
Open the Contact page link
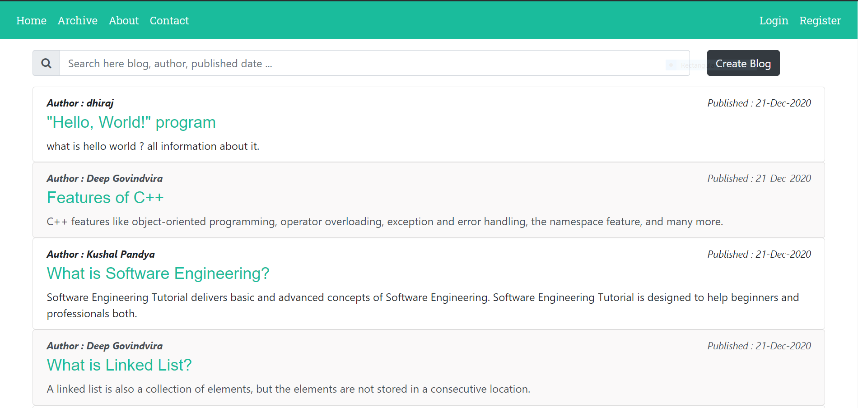pyautogui.click(x=169, y=21)
